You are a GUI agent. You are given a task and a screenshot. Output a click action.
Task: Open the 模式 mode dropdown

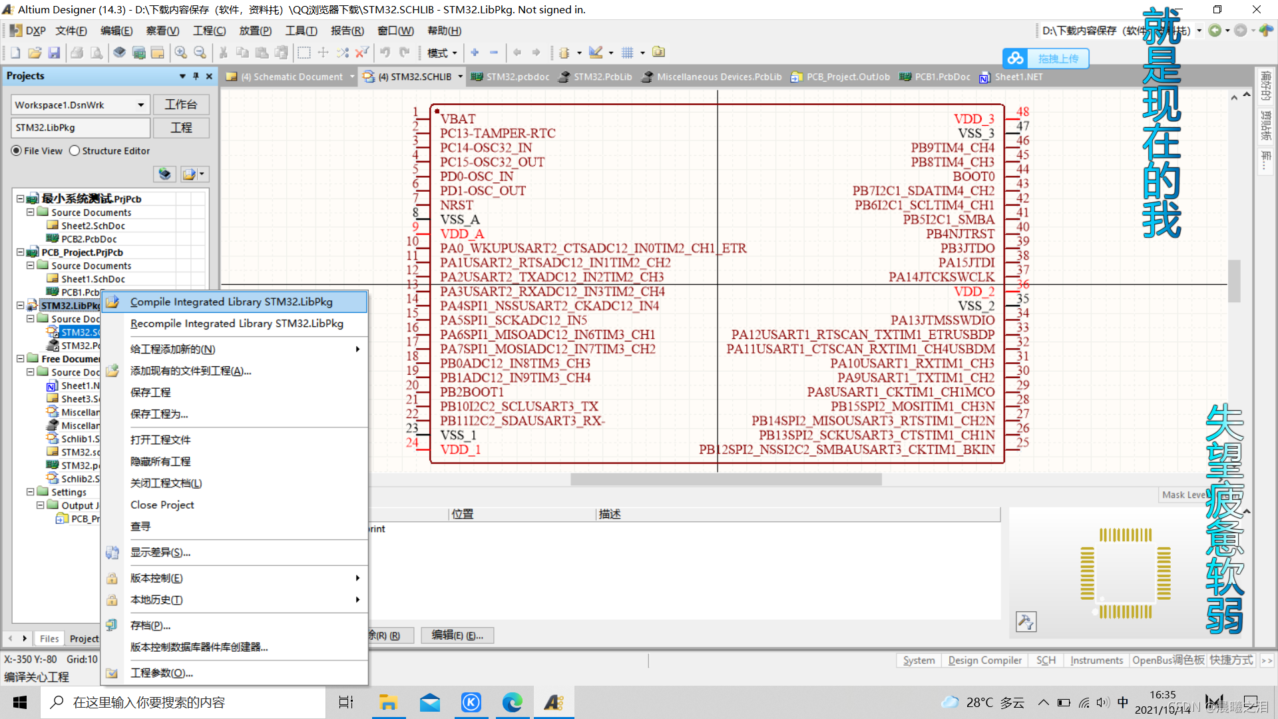tap(442, 53)
